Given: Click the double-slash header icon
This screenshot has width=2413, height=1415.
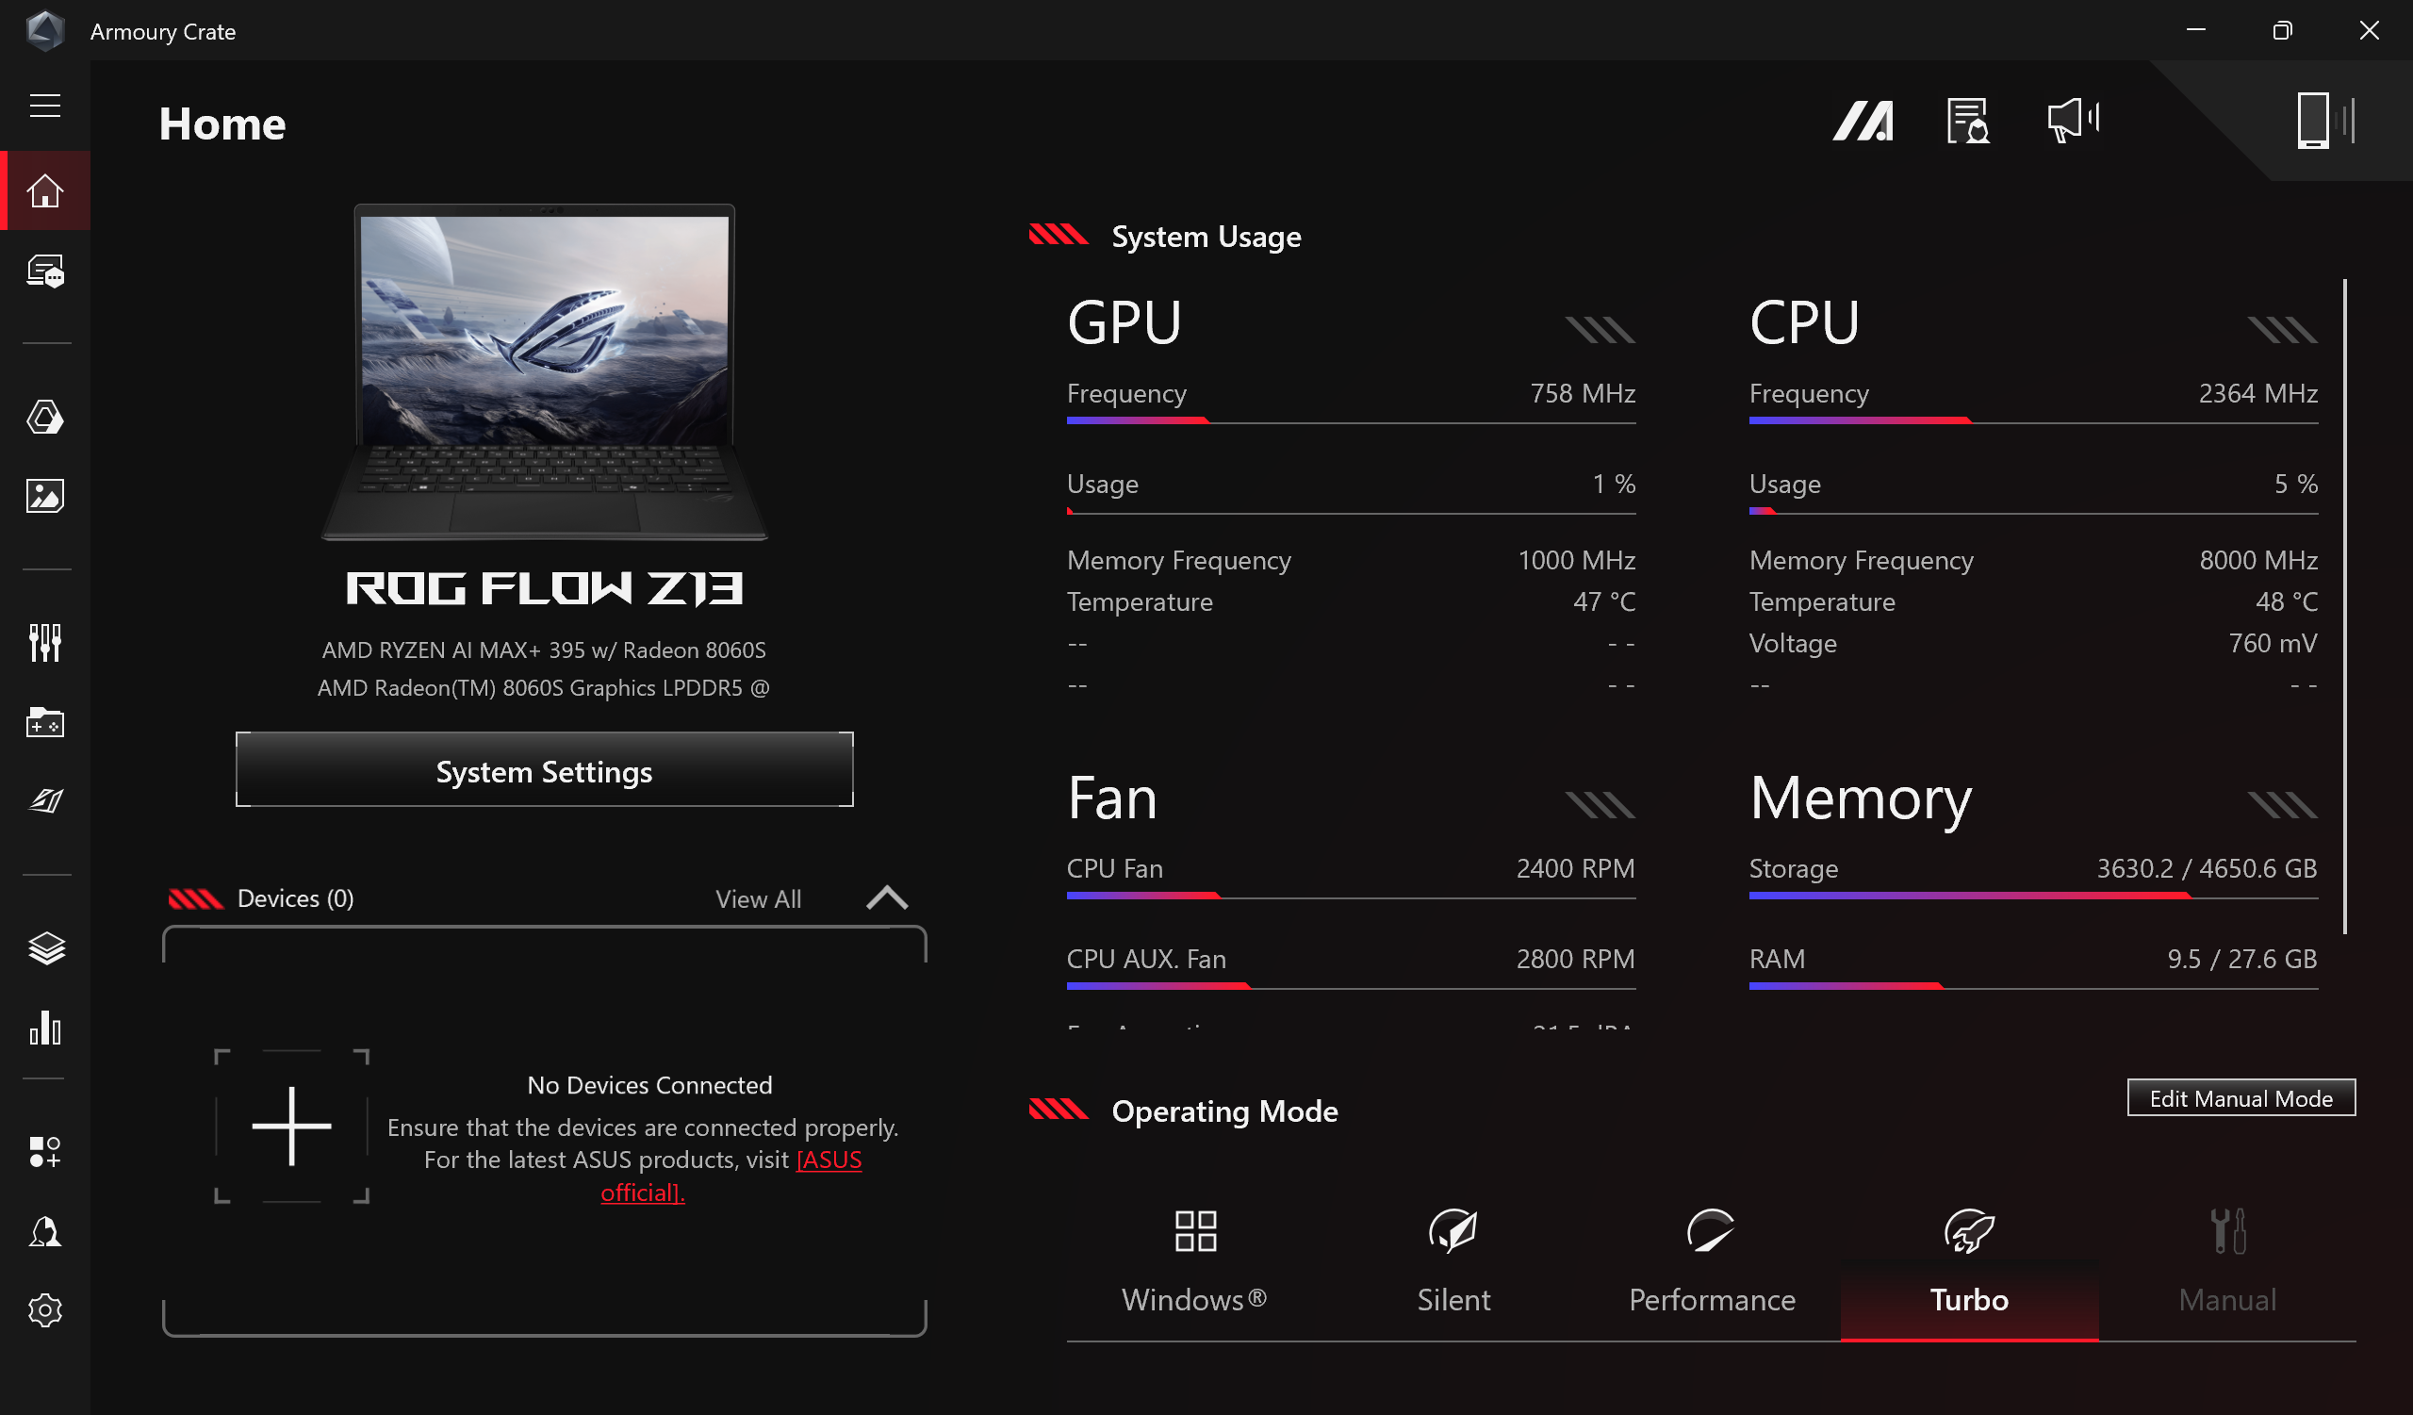Looking at the screenshot, I should 1863,121.
